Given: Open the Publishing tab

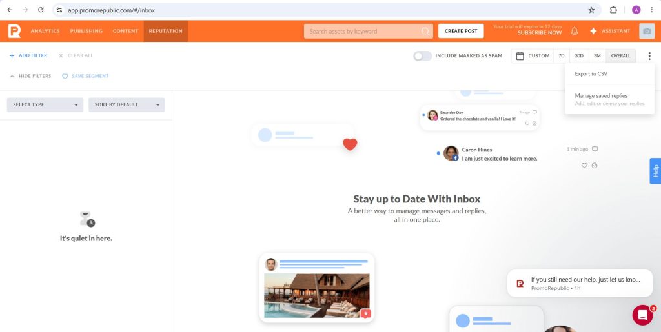Looking at the screenshot, I should click(86, 31).
